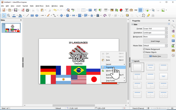The height and width of the screenshot is (110, 176).
Task: Click the Fit slide to window icon
Action: click(148, 108)
